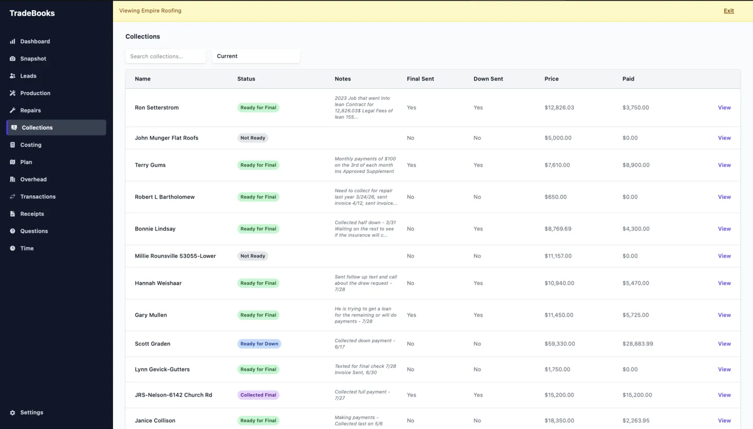Image resolution: width=753 pixels, height=429 pixels.
Task: Click the Transactions arrows icon
Action: [13, 196]
